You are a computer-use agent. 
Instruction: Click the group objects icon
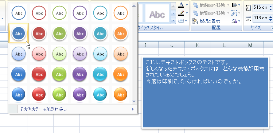234,13
